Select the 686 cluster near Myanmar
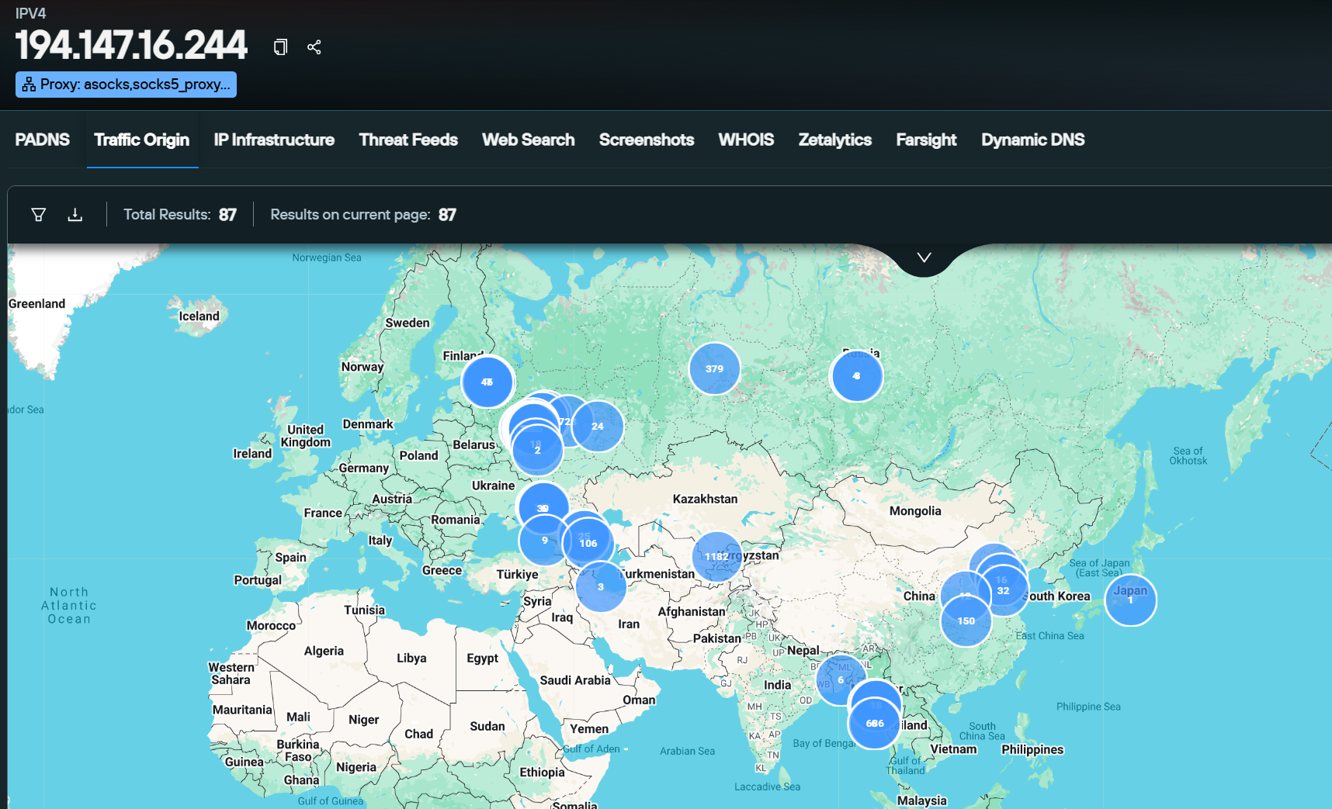This screenshot has height=809, width=1332. click(874, 723)
